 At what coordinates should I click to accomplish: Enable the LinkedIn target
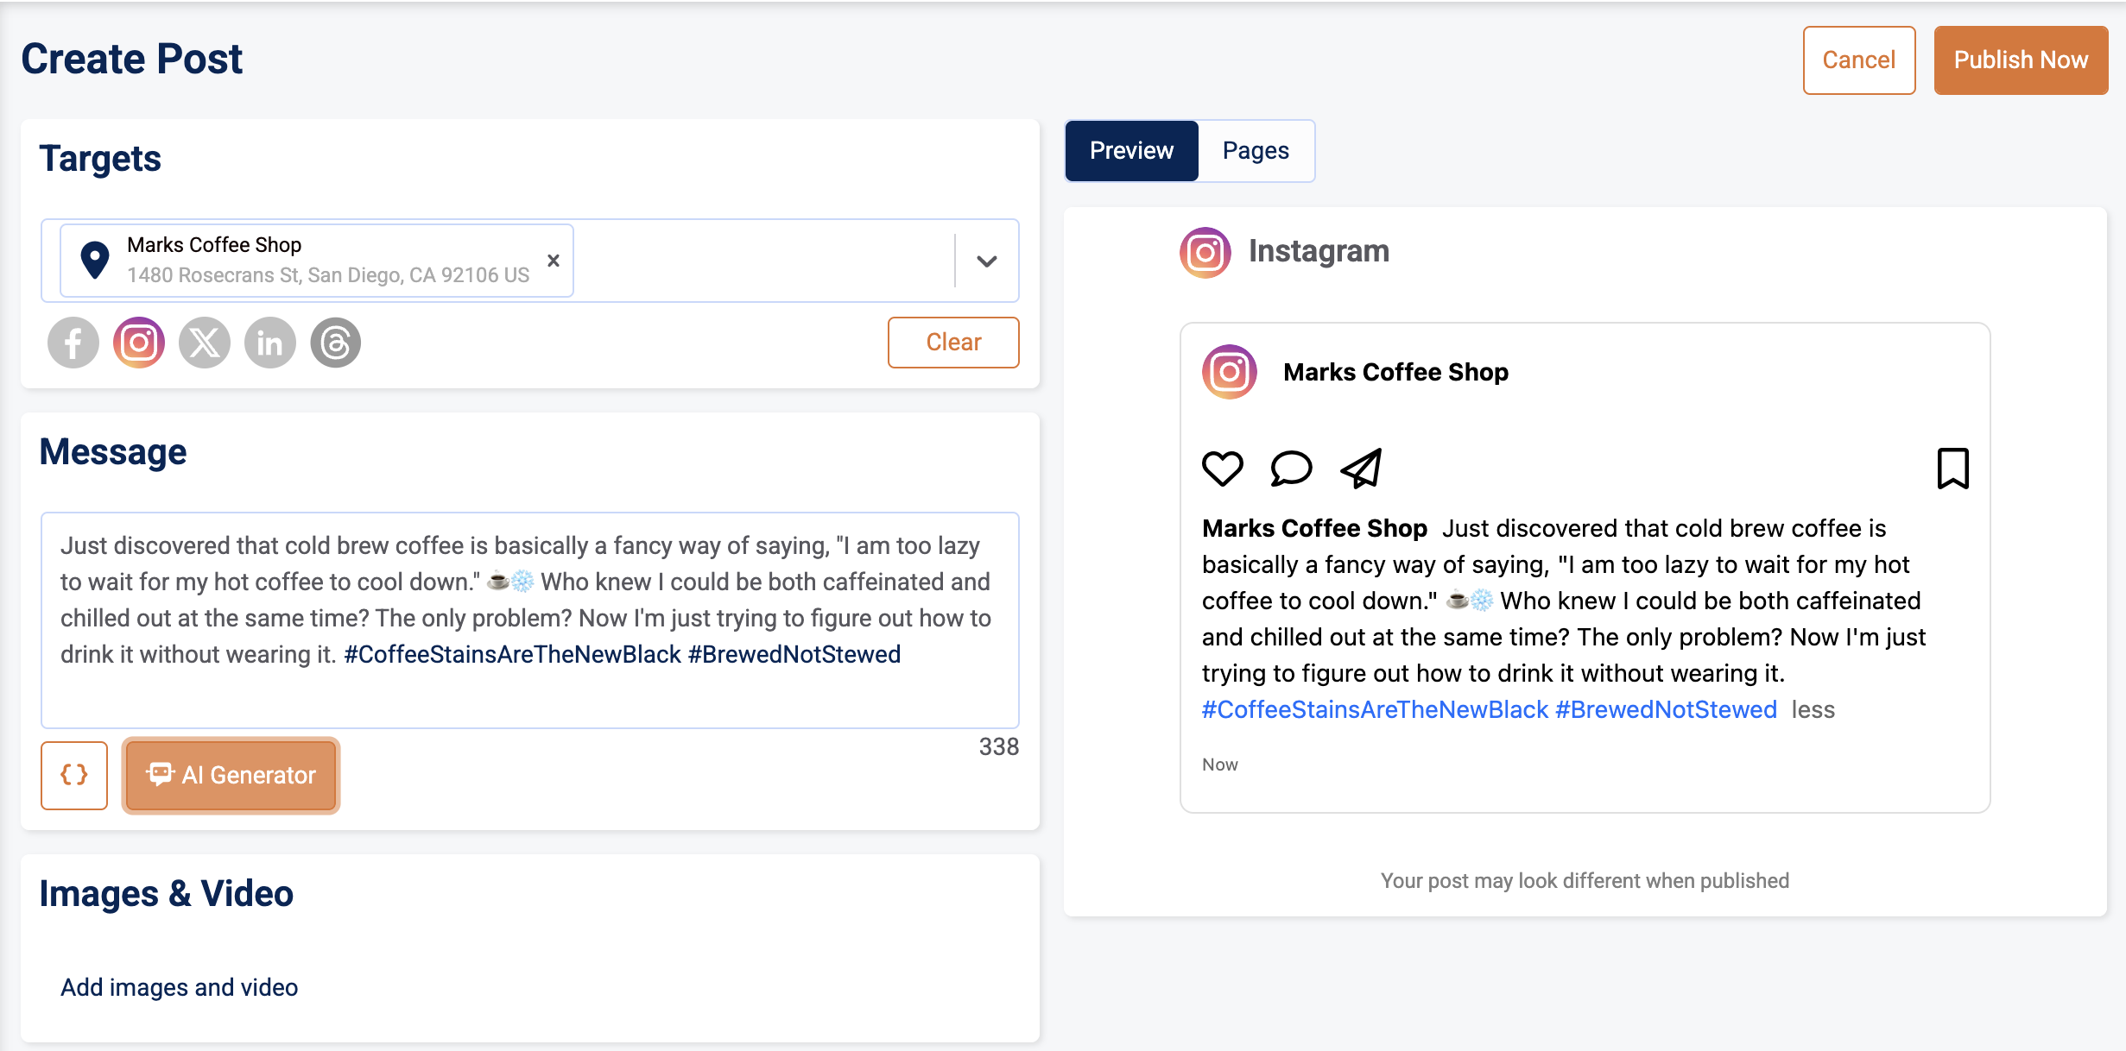270,342
